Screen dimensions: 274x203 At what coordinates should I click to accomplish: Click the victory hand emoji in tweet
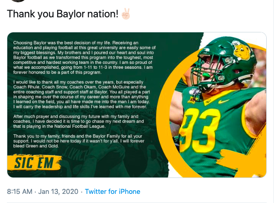click(126, 14)
